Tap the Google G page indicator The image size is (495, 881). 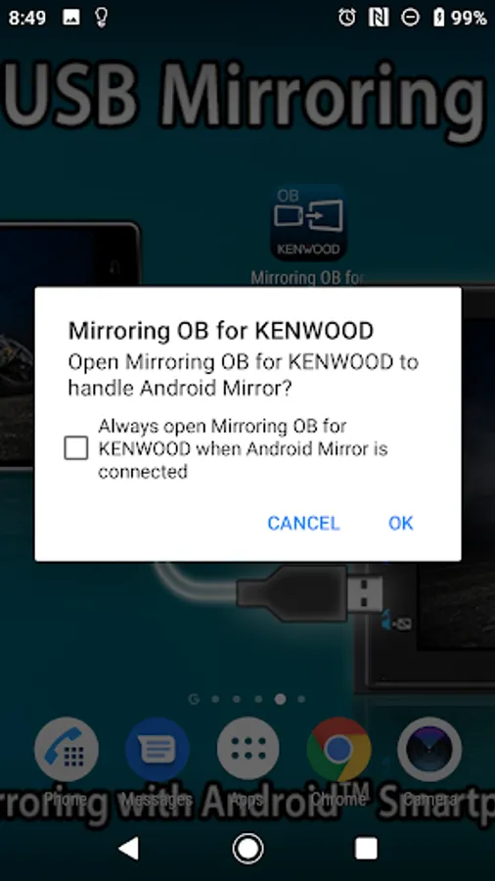(194, 699)
